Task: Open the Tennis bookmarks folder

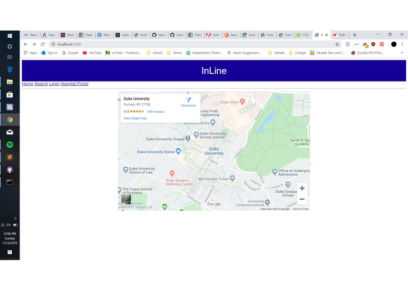Action: click(x=174, y=53)
